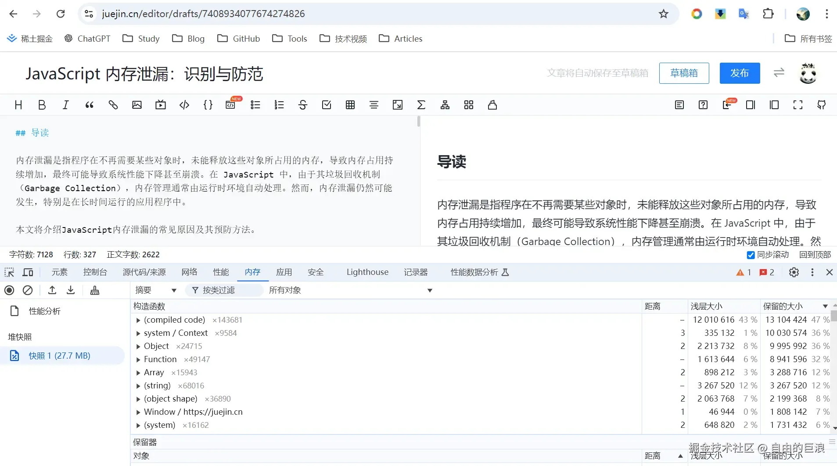Open the 摘要 view dropdown
The image size is (837, 466).
pyautogui.click(x=156, y=290)
